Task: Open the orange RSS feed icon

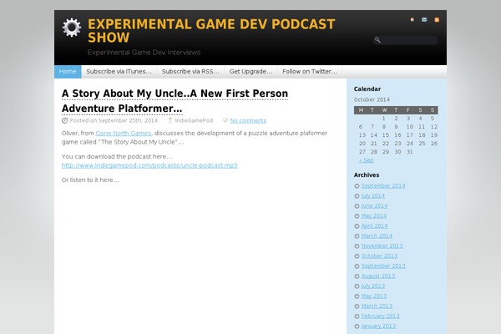Action: (x=437, y=20)
